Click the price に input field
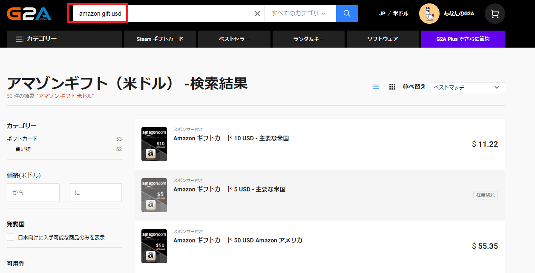Image resolution: width=535 pixels, height=273 pixels. point(95,193)
